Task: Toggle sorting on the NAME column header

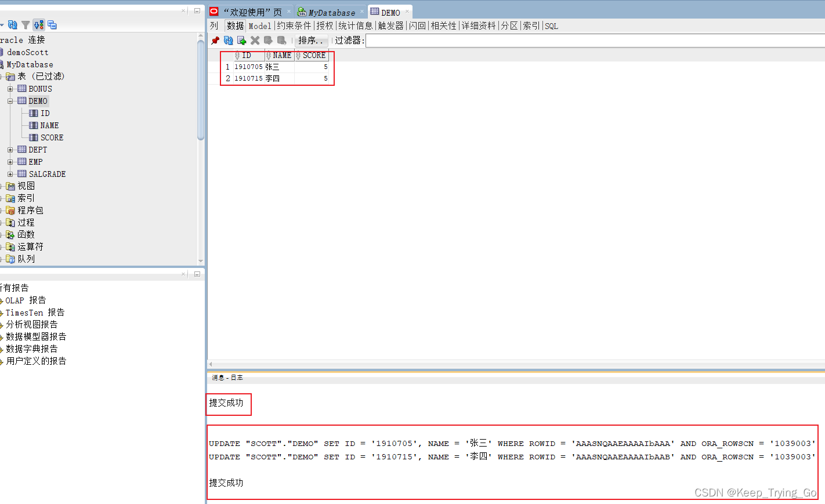Action: (x=281, y=55)
